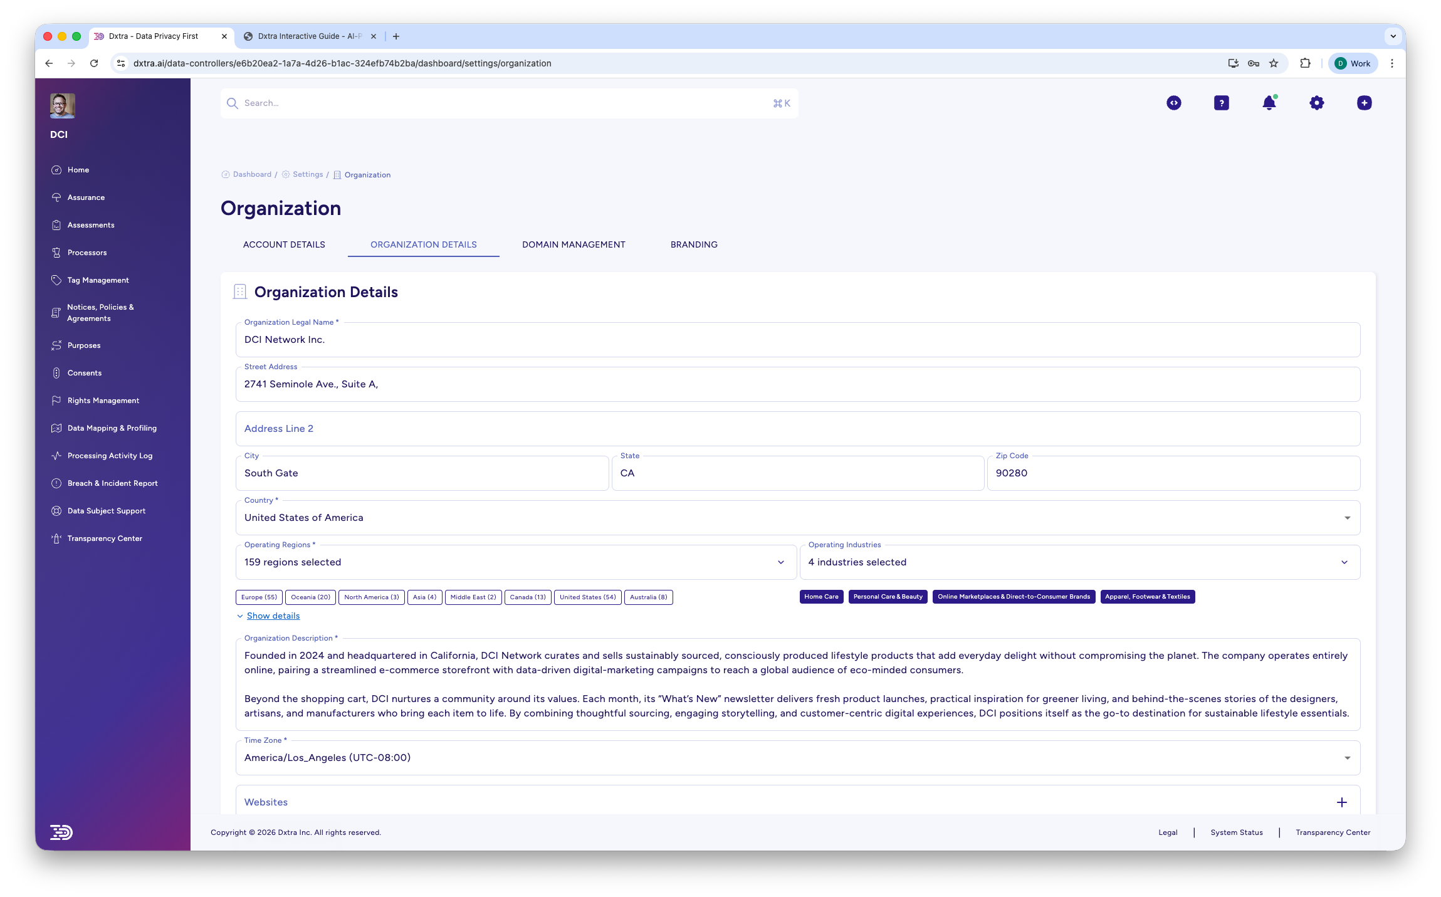Open Data Mapping & Profiling from sidebar
The image size is (1441, 897).
pyautogui.click(x=112, y=428)
